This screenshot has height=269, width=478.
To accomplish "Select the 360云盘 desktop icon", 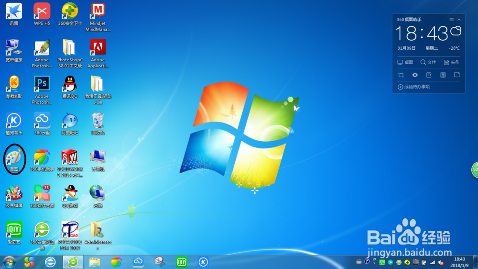I will click(42, 123).
